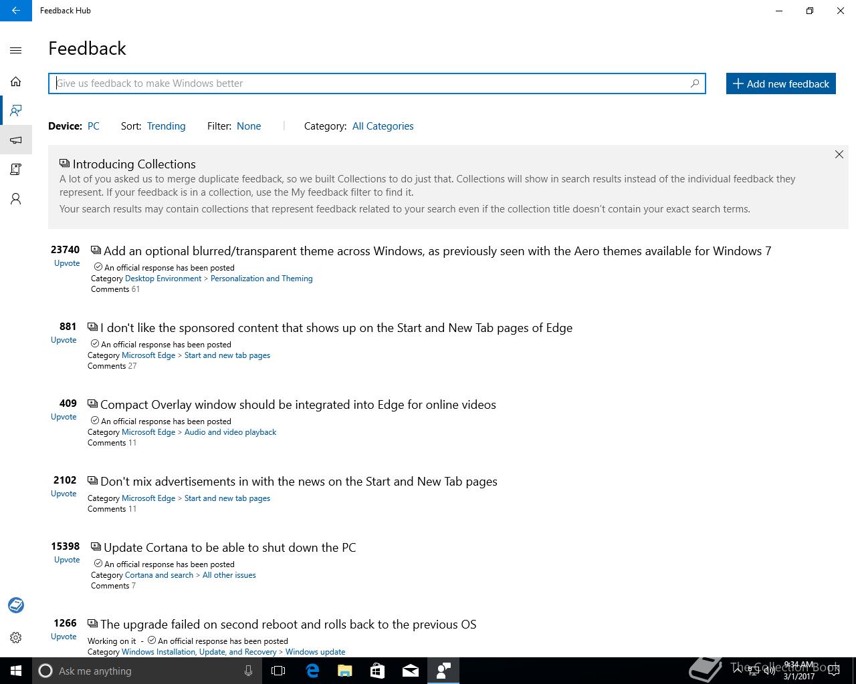Screen dimensions: 856x684
Task: Click collection icon beside Cortana shut down feedback
Action: pos(96,547)
